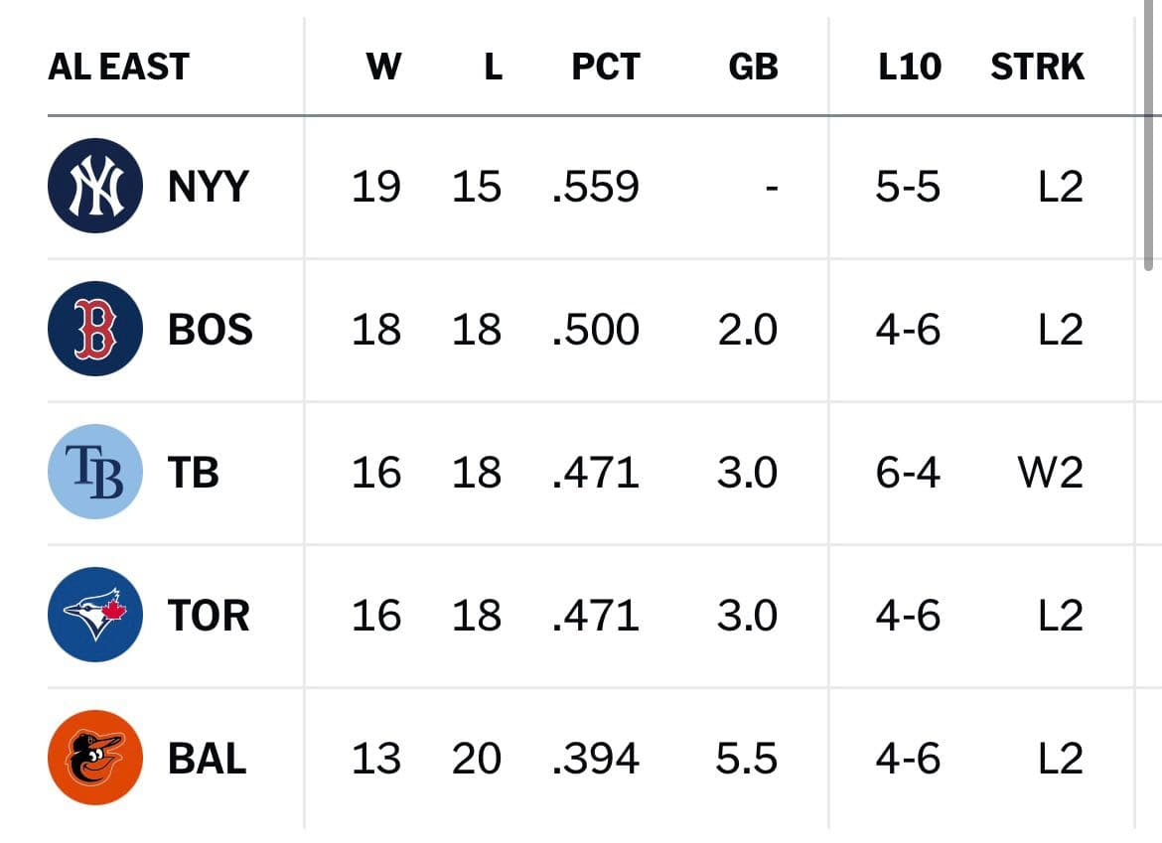The image size is (1162, 843).
Task: Click the AL EAST division header
Action: coord(117,67)
